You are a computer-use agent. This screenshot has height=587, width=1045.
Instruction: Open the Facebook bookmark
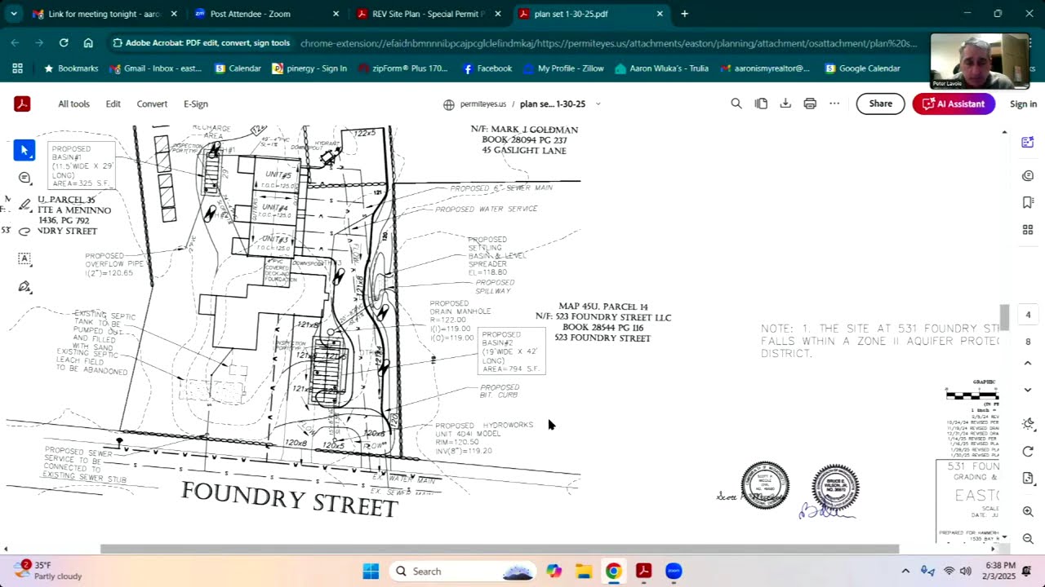click(487, 68)
